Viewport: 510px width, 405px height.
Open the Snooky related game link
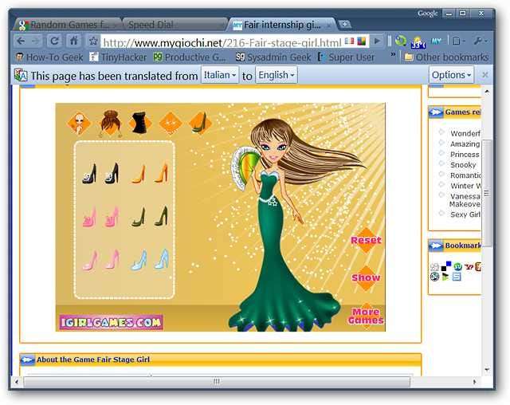(x=463, y=165)
